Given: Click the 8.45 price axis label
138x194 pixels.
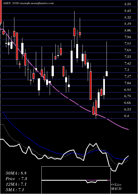Looking at the screenshot, I should (128, 11).
